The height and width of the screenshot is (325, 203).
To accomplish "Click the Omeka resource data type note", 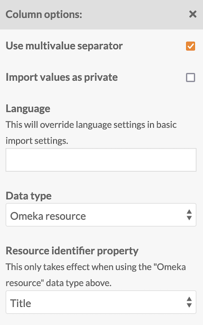I will point(96,275).
